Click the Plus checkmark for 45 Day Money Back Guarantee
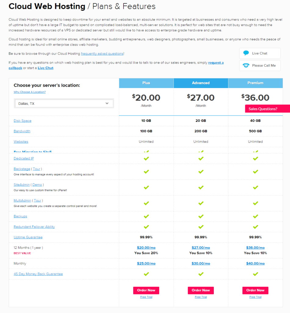This screenshot has height=313, width=290. click(146, 274)
